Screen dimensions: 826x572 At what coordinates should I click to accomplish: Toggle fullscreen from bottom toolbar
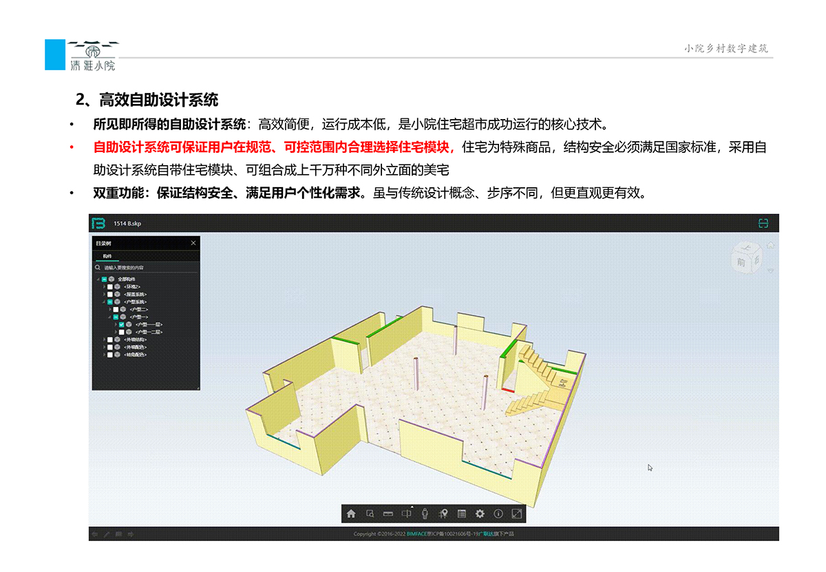click(517, 513)
